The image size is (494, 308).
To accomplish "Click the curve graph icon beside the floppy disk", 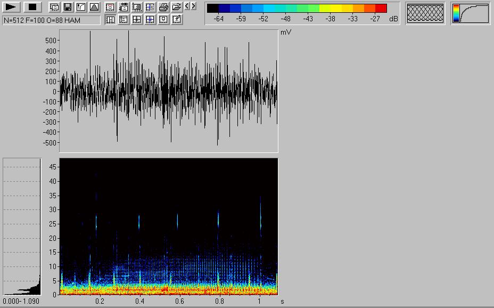I will [x=81, y=7].
